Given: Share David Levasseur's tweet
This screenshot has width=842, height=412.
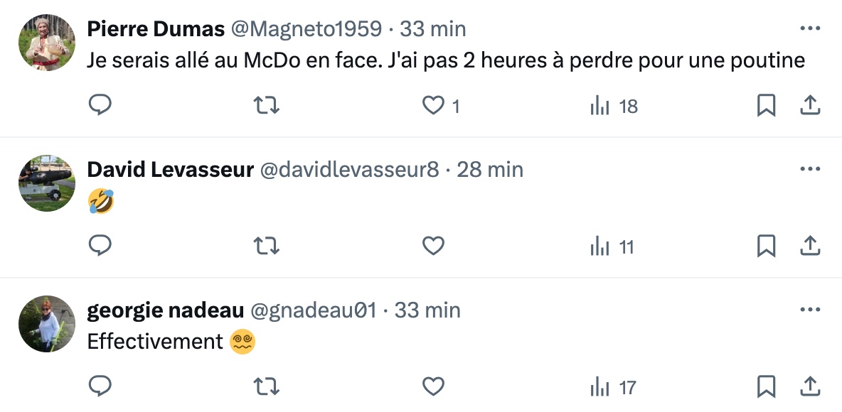Looking at the screenshot, I should click(810, 246).
